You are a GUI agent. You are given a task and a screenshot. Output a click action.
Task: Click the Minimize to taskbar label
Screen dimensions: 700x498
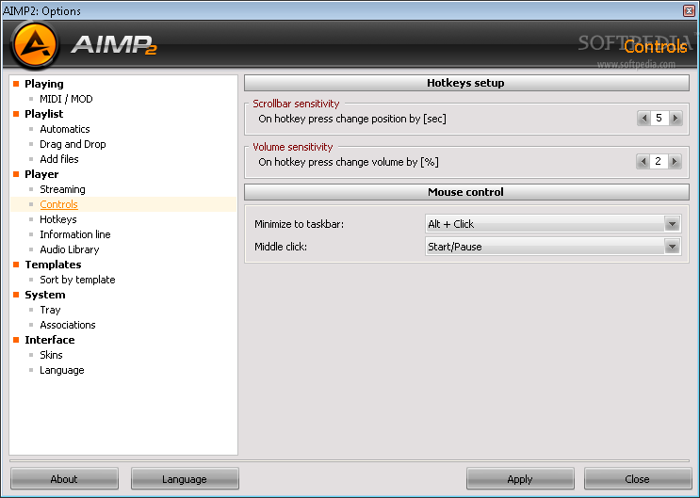click(299, 224)
